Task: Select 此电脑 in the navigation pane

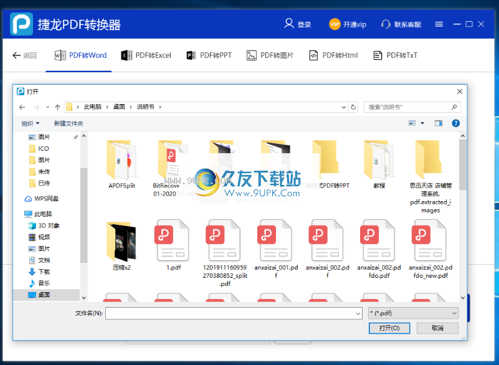Action: [38, 214]
